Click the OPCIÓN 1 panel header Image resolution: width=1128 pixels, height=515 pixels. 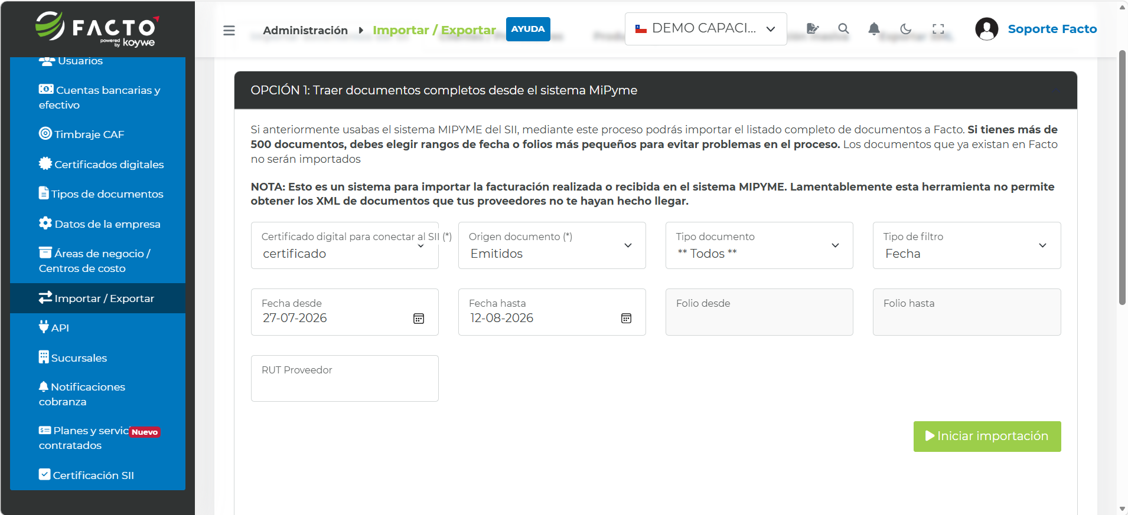click(x=656, y=90)
